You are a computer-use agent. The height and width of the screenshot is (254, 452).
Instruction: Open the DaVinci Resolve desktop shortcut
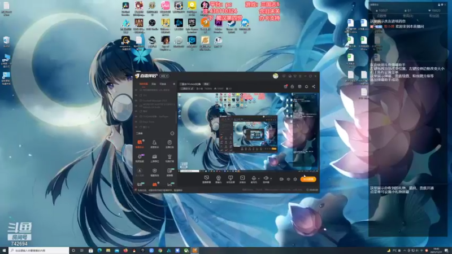tap(125, 8)
